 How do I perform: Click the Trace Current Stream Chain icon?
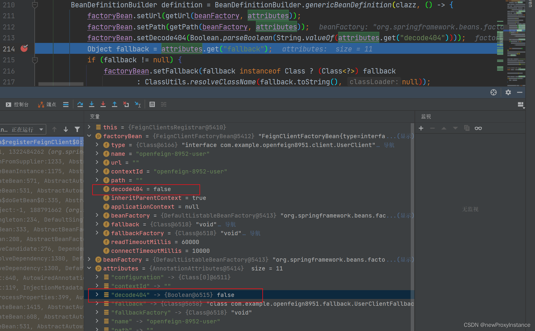[164, 104]
